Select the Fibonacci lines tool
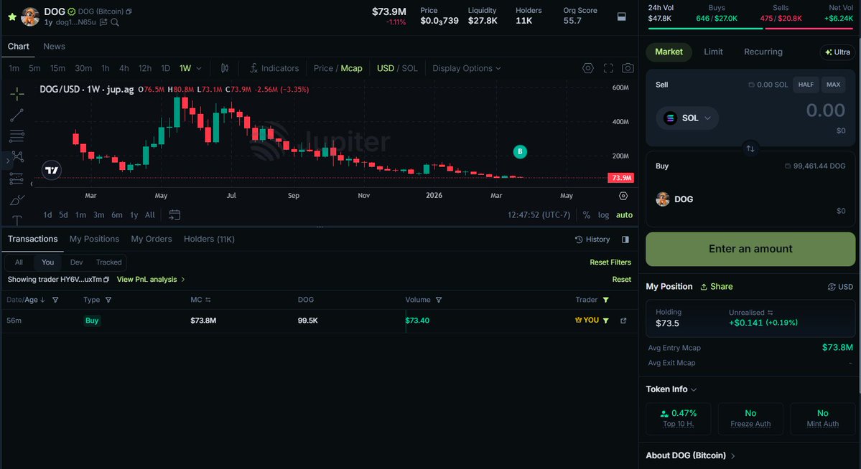Viewport: 861px width, 469px height. coord(17,136)
